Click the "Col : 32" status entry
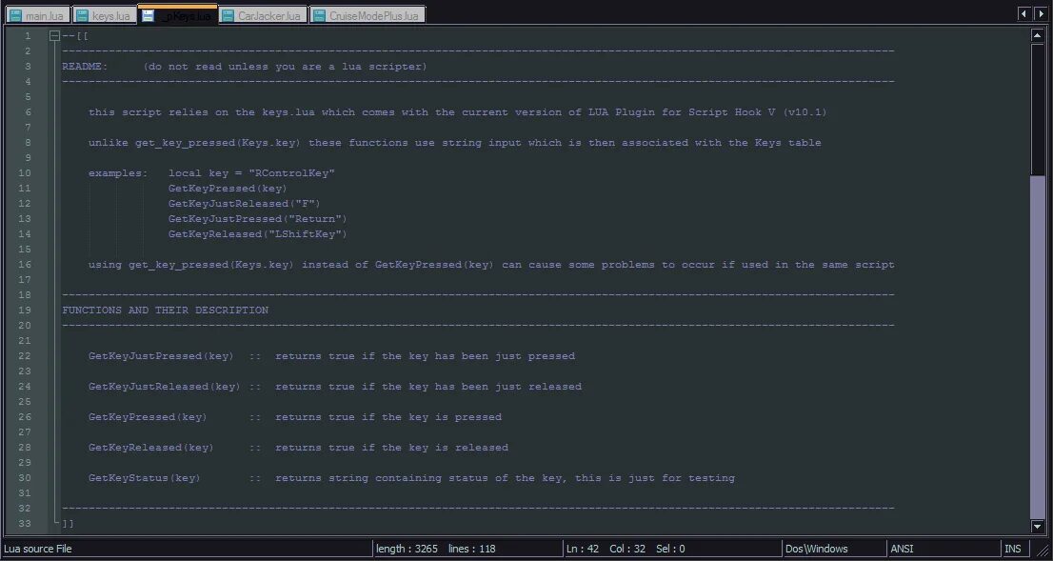The width and height of the screenshot is (1053, 561). tap(627, 549)
